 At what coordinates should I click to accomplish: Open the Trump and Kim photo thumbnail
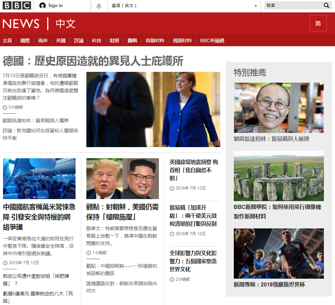coord(122,178)
